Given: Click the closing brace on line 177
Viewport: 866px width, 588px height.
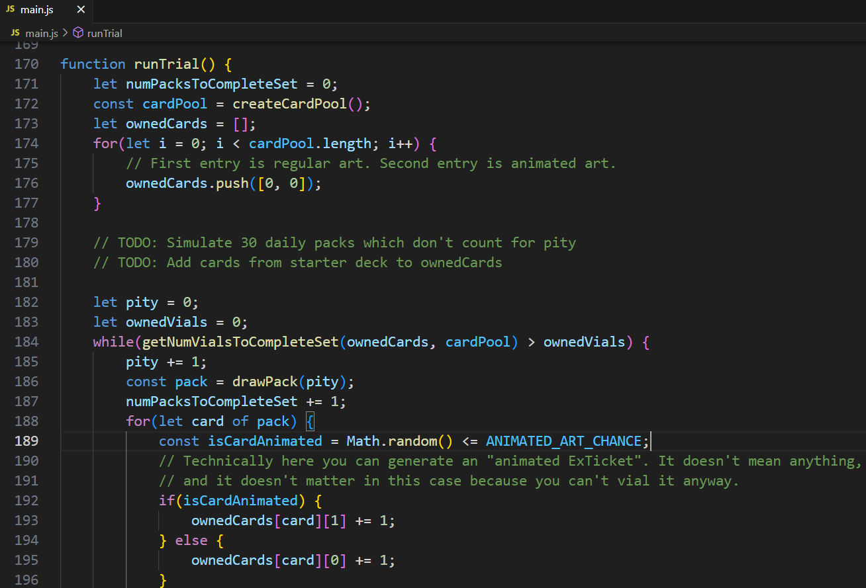Looking at the screenshot, I should click(x=97, y=203).
